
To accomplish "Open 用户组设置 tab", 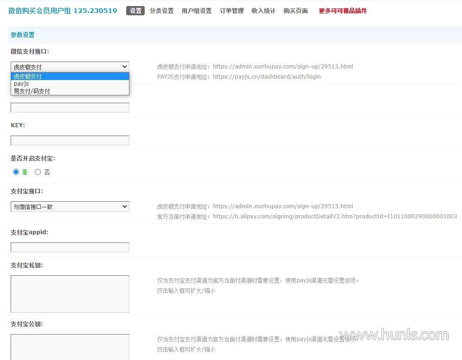I will pos(197,11).
